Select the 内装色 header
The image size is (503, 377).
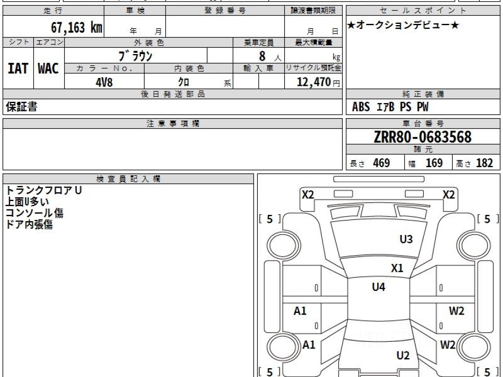pyautogui.click(x=189, y=68)
